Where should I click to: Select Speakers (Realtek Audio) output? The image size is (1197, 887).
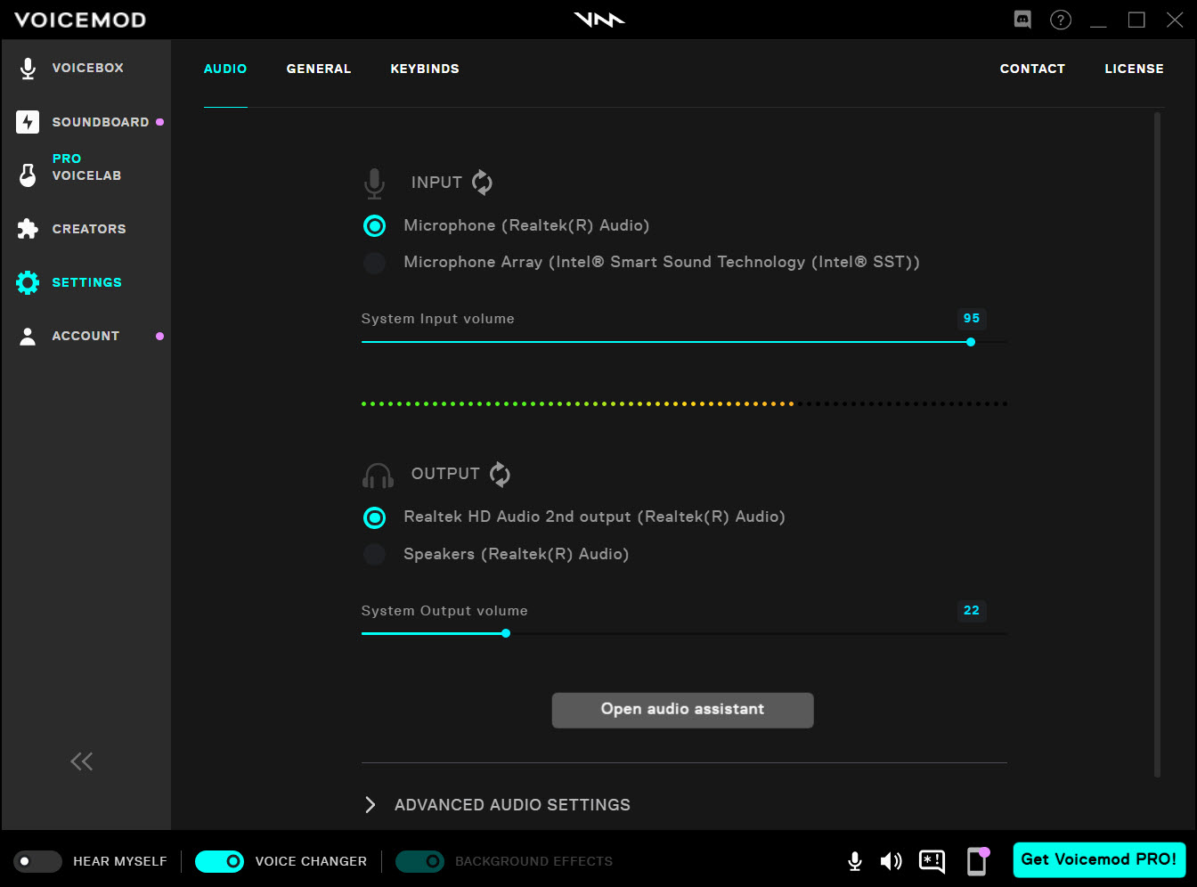pyautogui.click(x=375, y=554)
